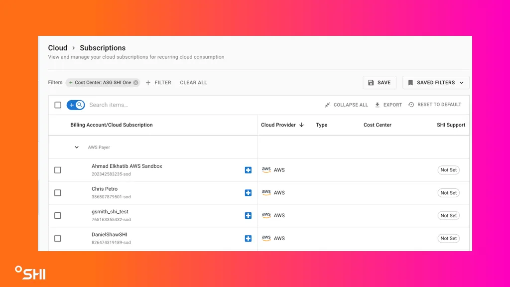Select the Chris Petro row checkbox
This screenshot has width=510, height=287.
(x=58, y=193)
